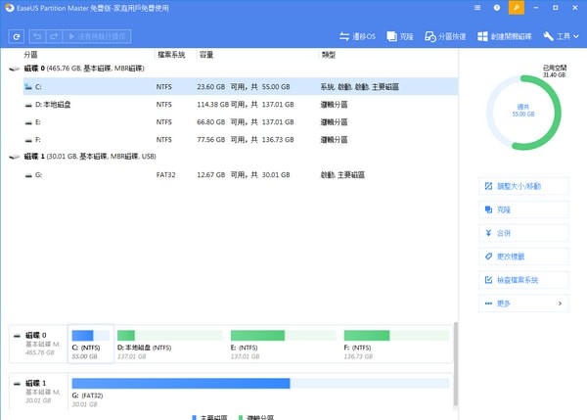587x420 pixels.
Task: Open the 工具 tools dropdown
Action: (x=563, y=36)
